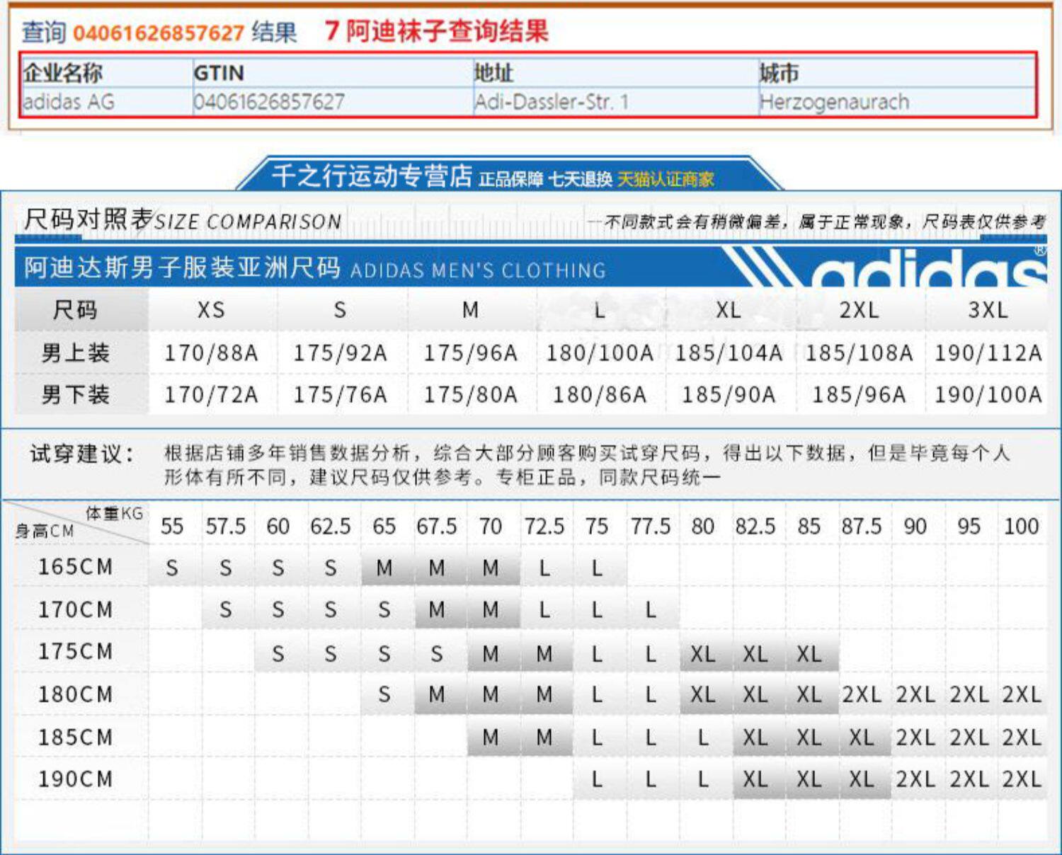Click the '男下装' row label
The image size is (1062, 855).
pyautogui.click(x=76, y=394)
